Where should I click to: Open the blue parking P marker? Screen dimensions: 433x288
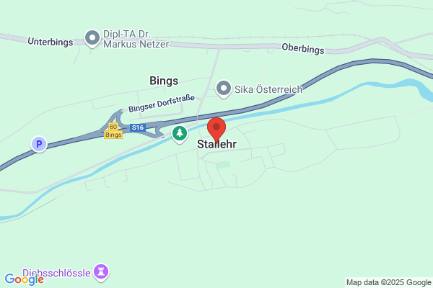tap(39, 144)
